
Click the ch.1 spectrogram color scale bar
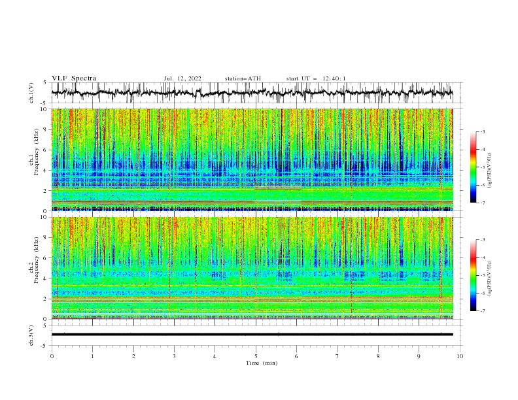coord(473,167)
